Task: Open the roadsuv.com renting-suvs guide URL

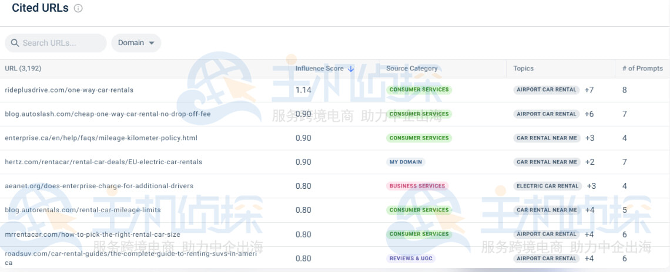Action: (130, 259)
